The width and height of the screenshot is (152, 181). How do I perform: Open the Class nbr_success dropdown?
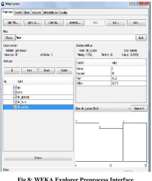tap(103, 108)
